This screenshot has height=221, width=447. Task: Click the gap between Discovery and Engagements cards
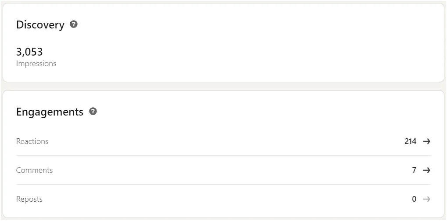pos(223,86)
